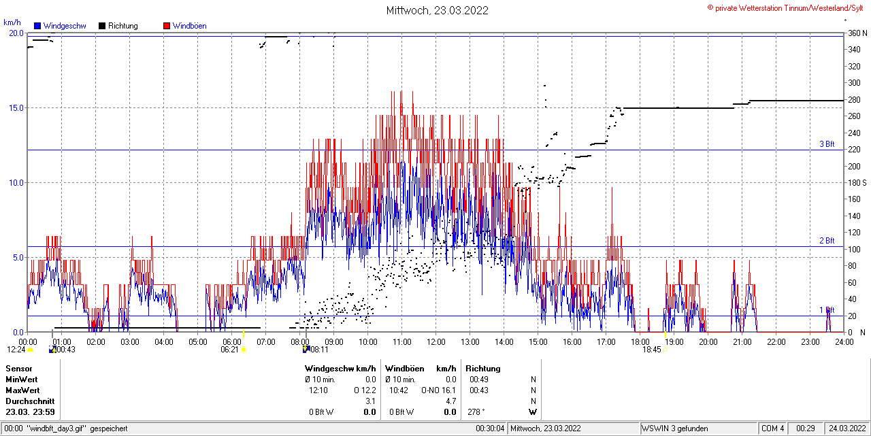Click the 24:00 time axis label

click(x=844, y=341)
